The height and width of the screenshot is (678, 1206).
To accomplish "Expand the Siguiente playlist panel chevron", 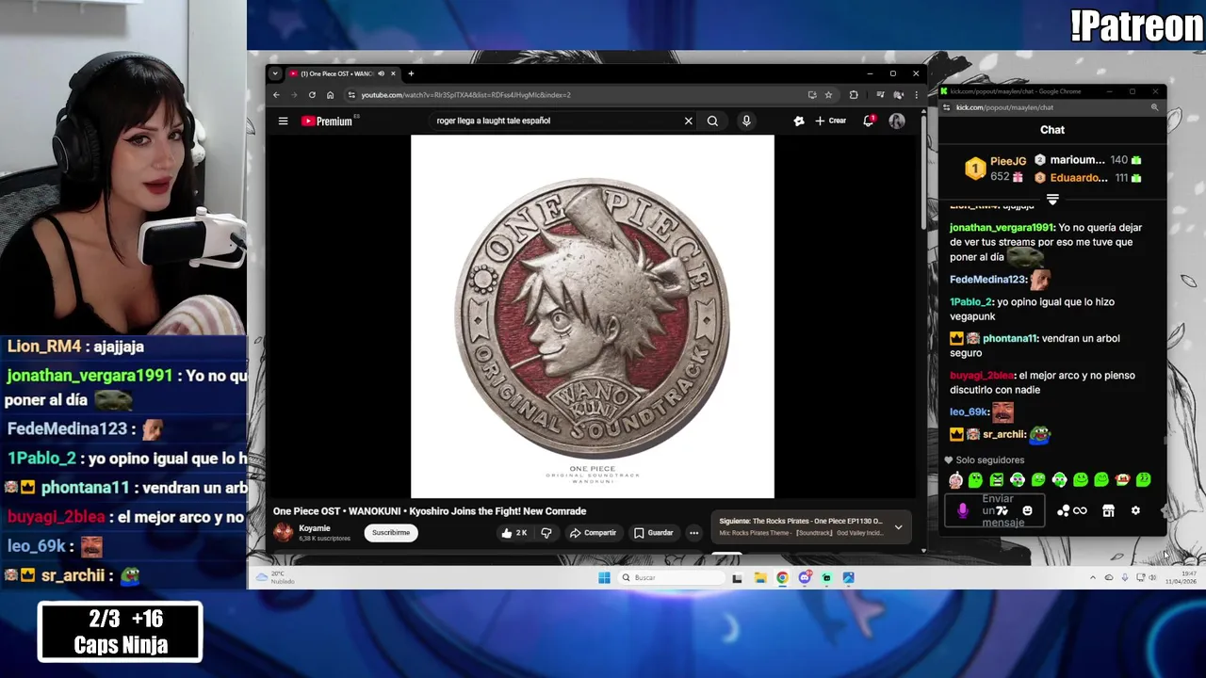I will point(898,527).
